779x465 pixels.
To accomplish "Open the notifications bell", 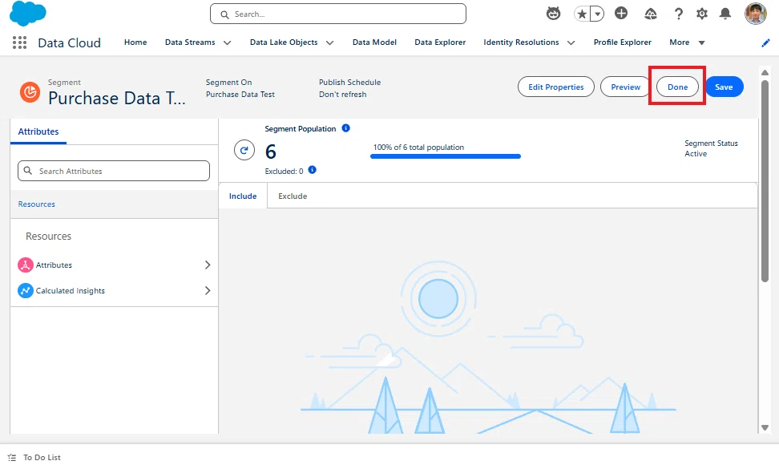I will [725, 14].
